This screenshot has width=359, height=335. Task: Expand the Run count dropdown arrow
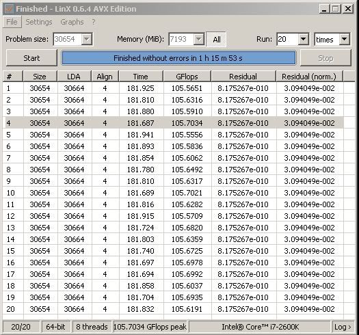(x=303, y=39)
